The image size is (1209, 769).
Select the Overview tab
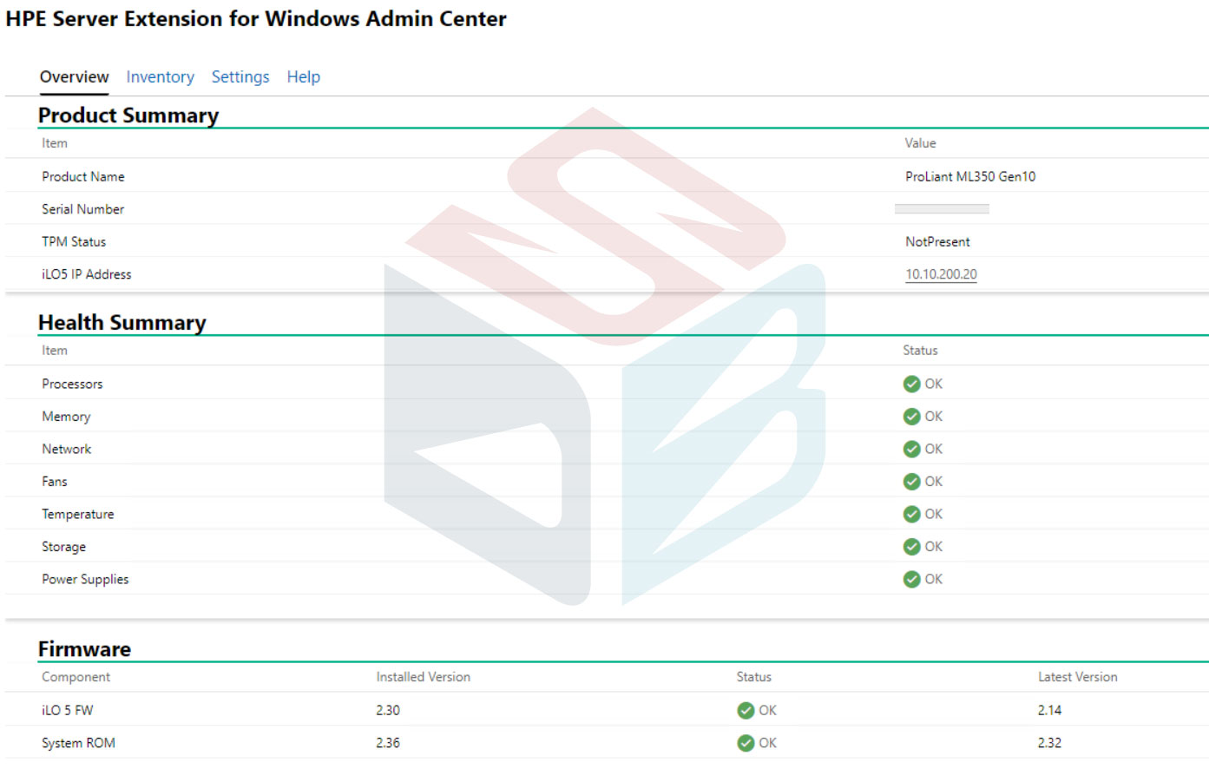pyautogui.click(x=74, y=76)
